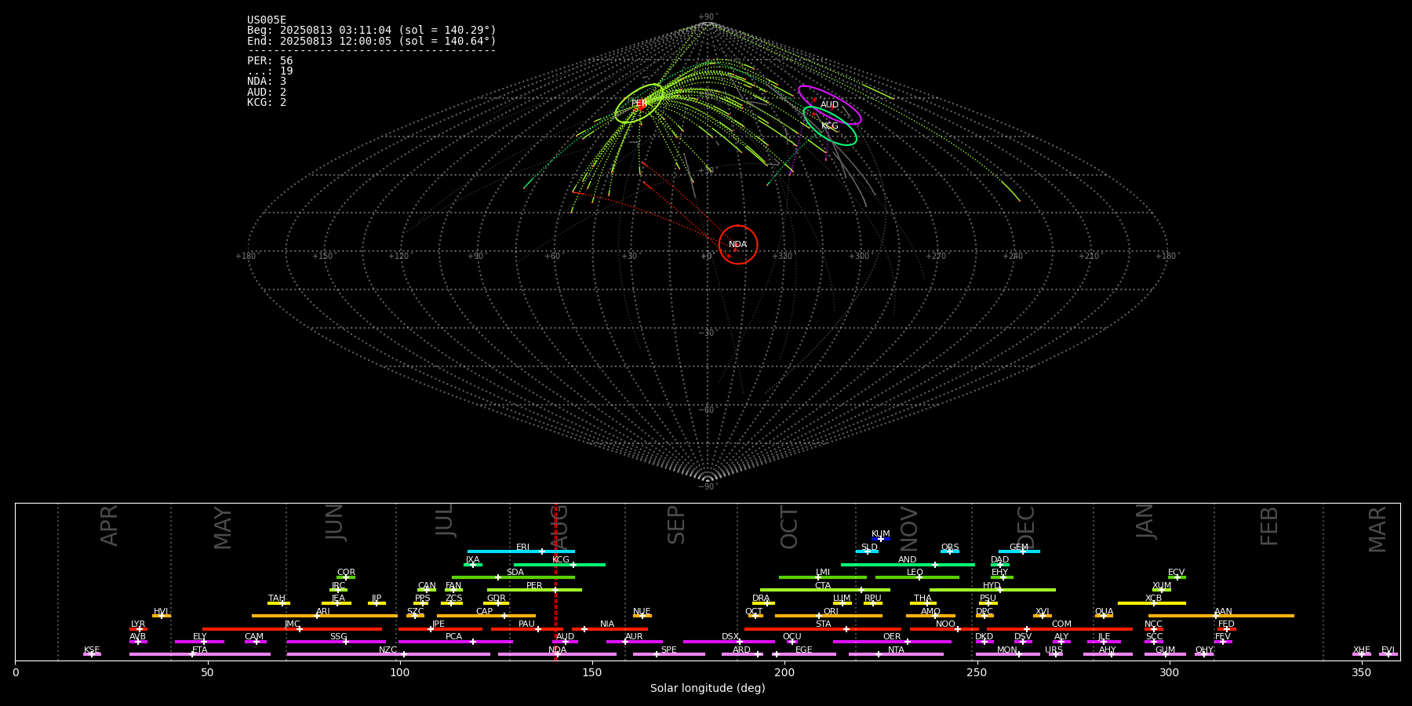The image size is (1412, 706).
Task: Click the DEC month label in timeline
Action: coord(1026,527)
